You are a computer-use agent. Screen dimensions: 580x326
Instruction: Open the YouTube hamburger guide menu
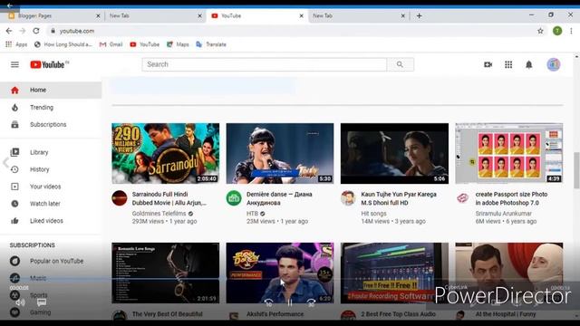[x=14, y=64]
